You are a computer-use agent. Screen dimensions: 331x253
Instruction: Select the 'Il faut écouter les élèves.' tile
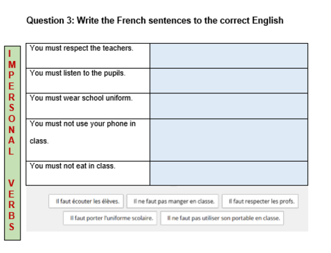coord(86,201)
